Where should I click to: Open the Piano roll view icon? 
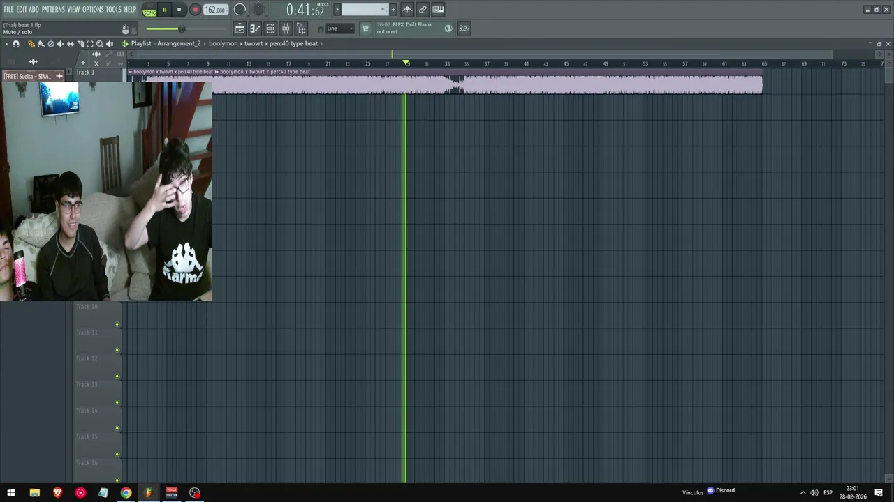[x=255, y=29]
